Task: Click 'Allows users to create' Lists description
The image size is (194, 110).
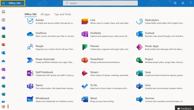Action: click(x=110, y=23)
